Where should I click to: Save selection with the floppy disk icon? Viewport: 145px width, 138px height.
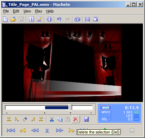(x=86, y=119)
